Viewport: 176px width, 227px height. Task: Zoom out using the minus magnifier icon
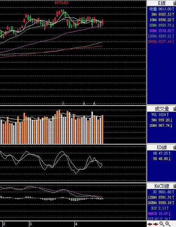(x=162, y=224)
